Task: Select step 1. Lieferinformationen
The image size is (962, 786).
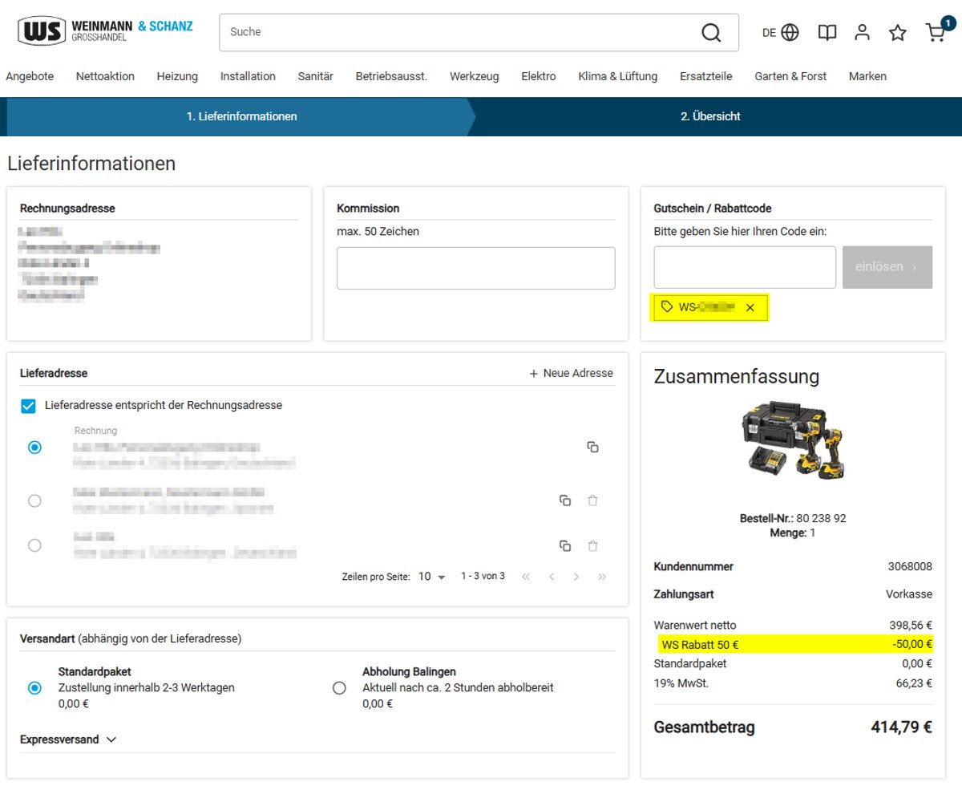Action: [242, 116]
